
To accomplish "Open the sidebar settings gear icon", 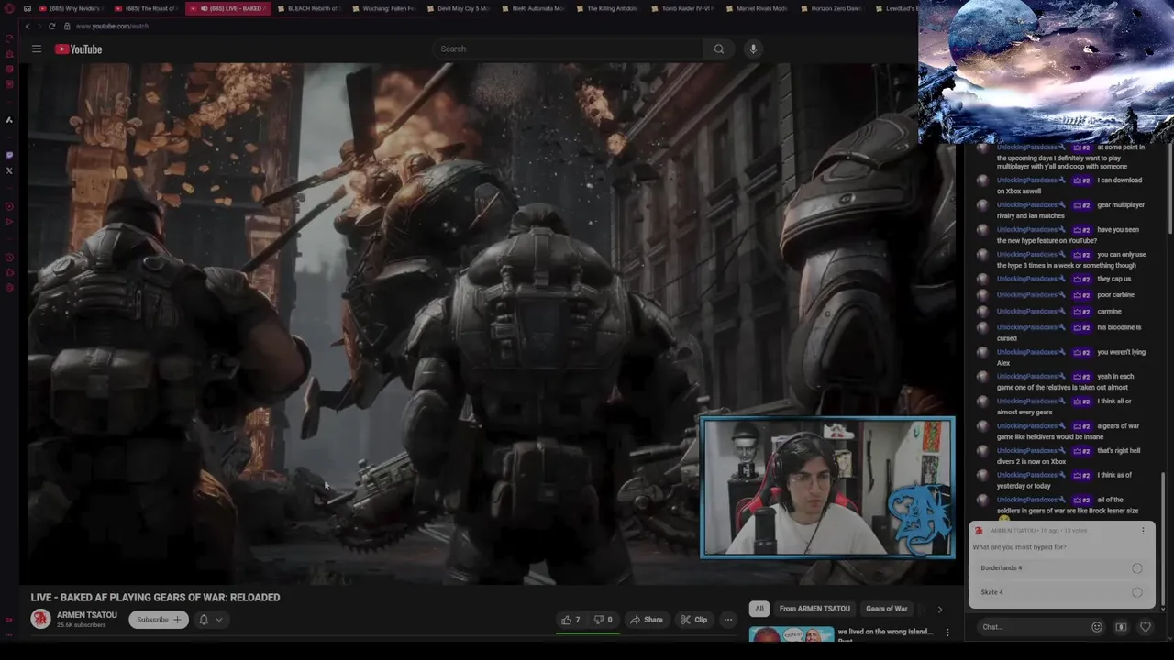I will (x=9, y=288).
